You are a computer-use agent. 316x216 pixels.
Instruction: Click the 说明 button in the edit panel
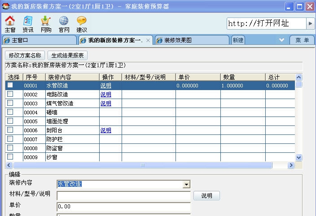pyautogui.click(x=206, y=195)
